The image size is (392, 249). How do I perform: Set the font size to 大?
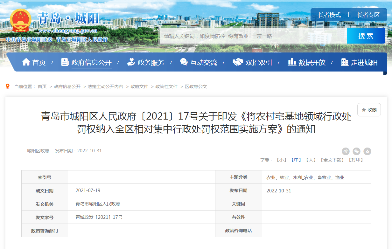[x=311, y=160]
